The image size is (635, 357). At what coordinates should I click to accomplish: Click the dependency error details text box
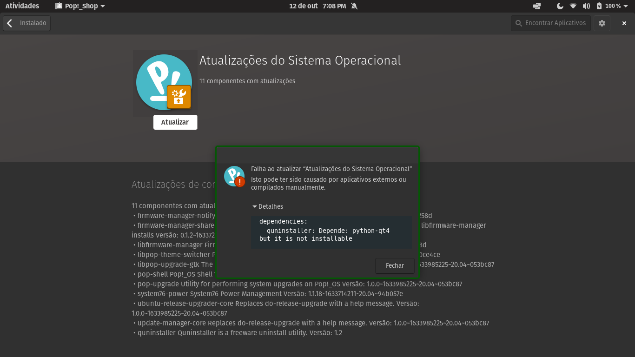pos(331,232)
